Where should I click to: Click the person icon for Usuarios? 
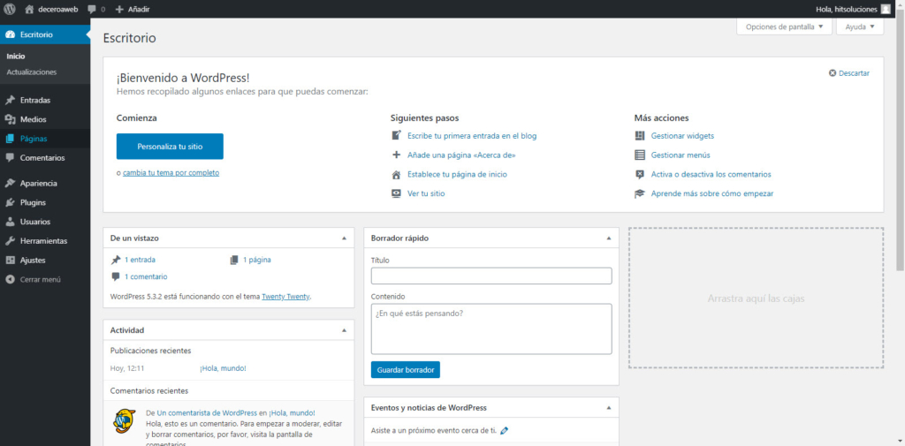pos(10,222)
